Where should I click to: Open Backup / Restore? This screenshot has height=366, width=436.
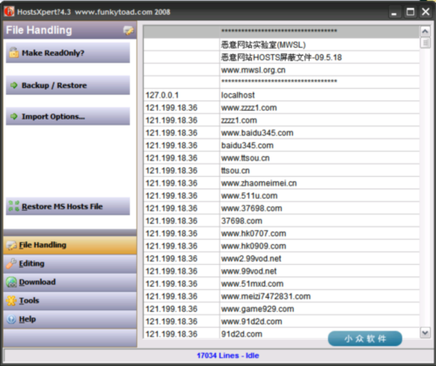click(68, 85)
